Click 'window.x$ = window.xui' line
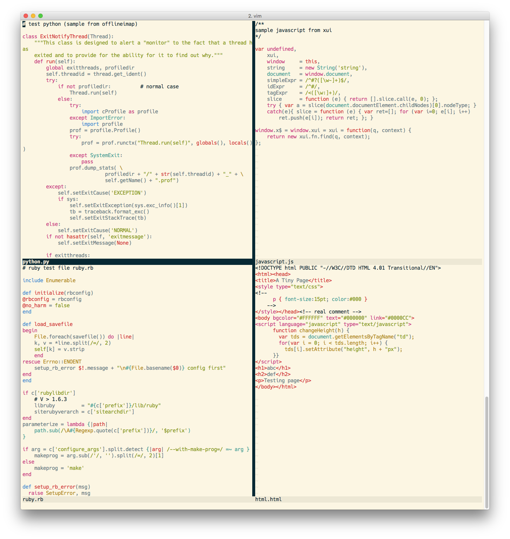 333,130
